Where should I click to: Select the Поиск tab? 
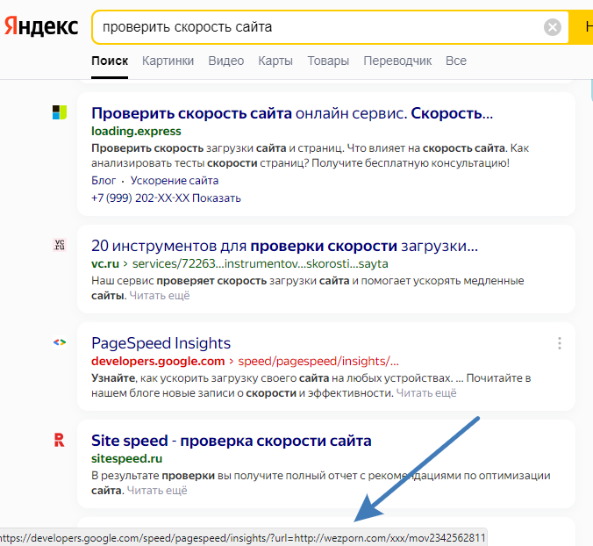tap(110, 61)
